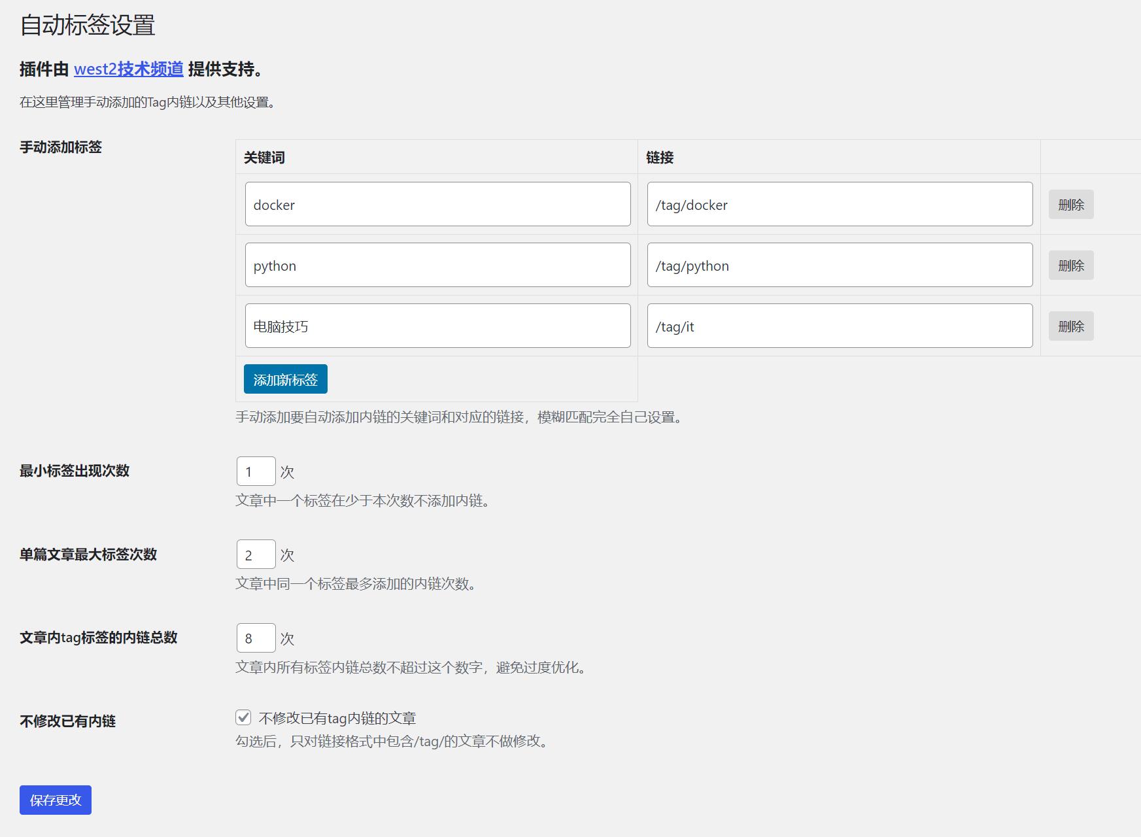Uncheck the 不修改已有tag内链的文章 checkbox
This screenshot has height=837, width=1141.
pos(243,717)
